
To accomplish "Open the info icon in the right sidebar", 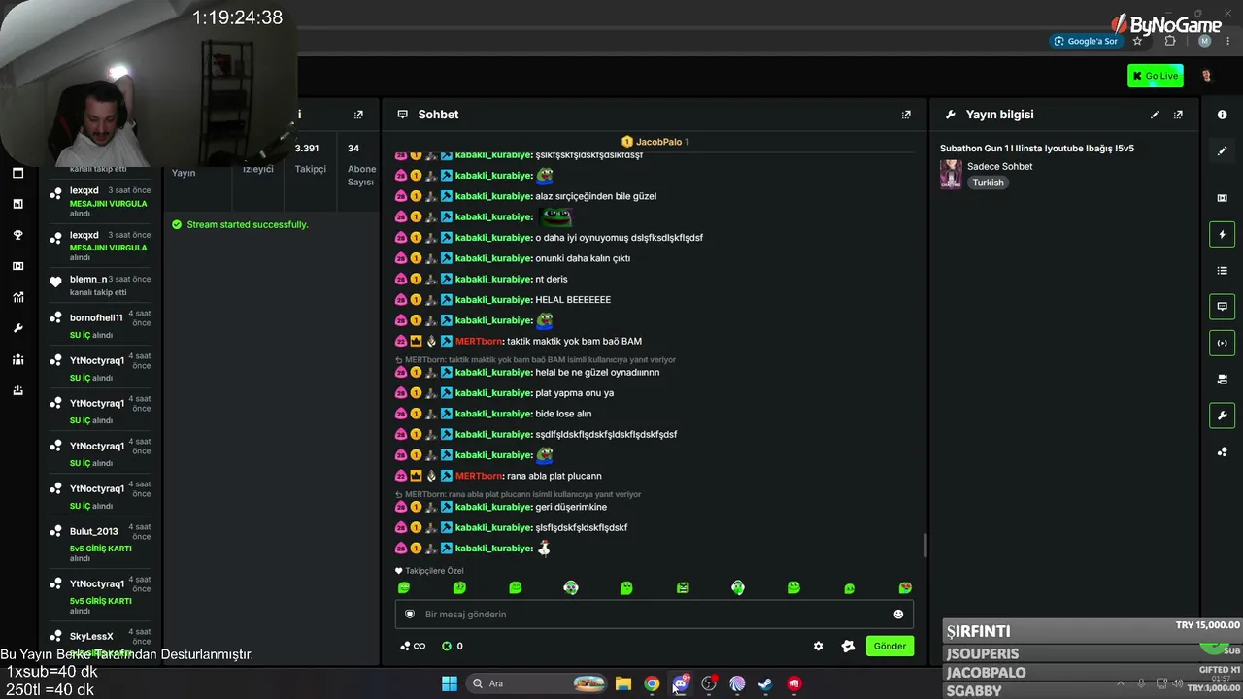I will coord(1222,115).
